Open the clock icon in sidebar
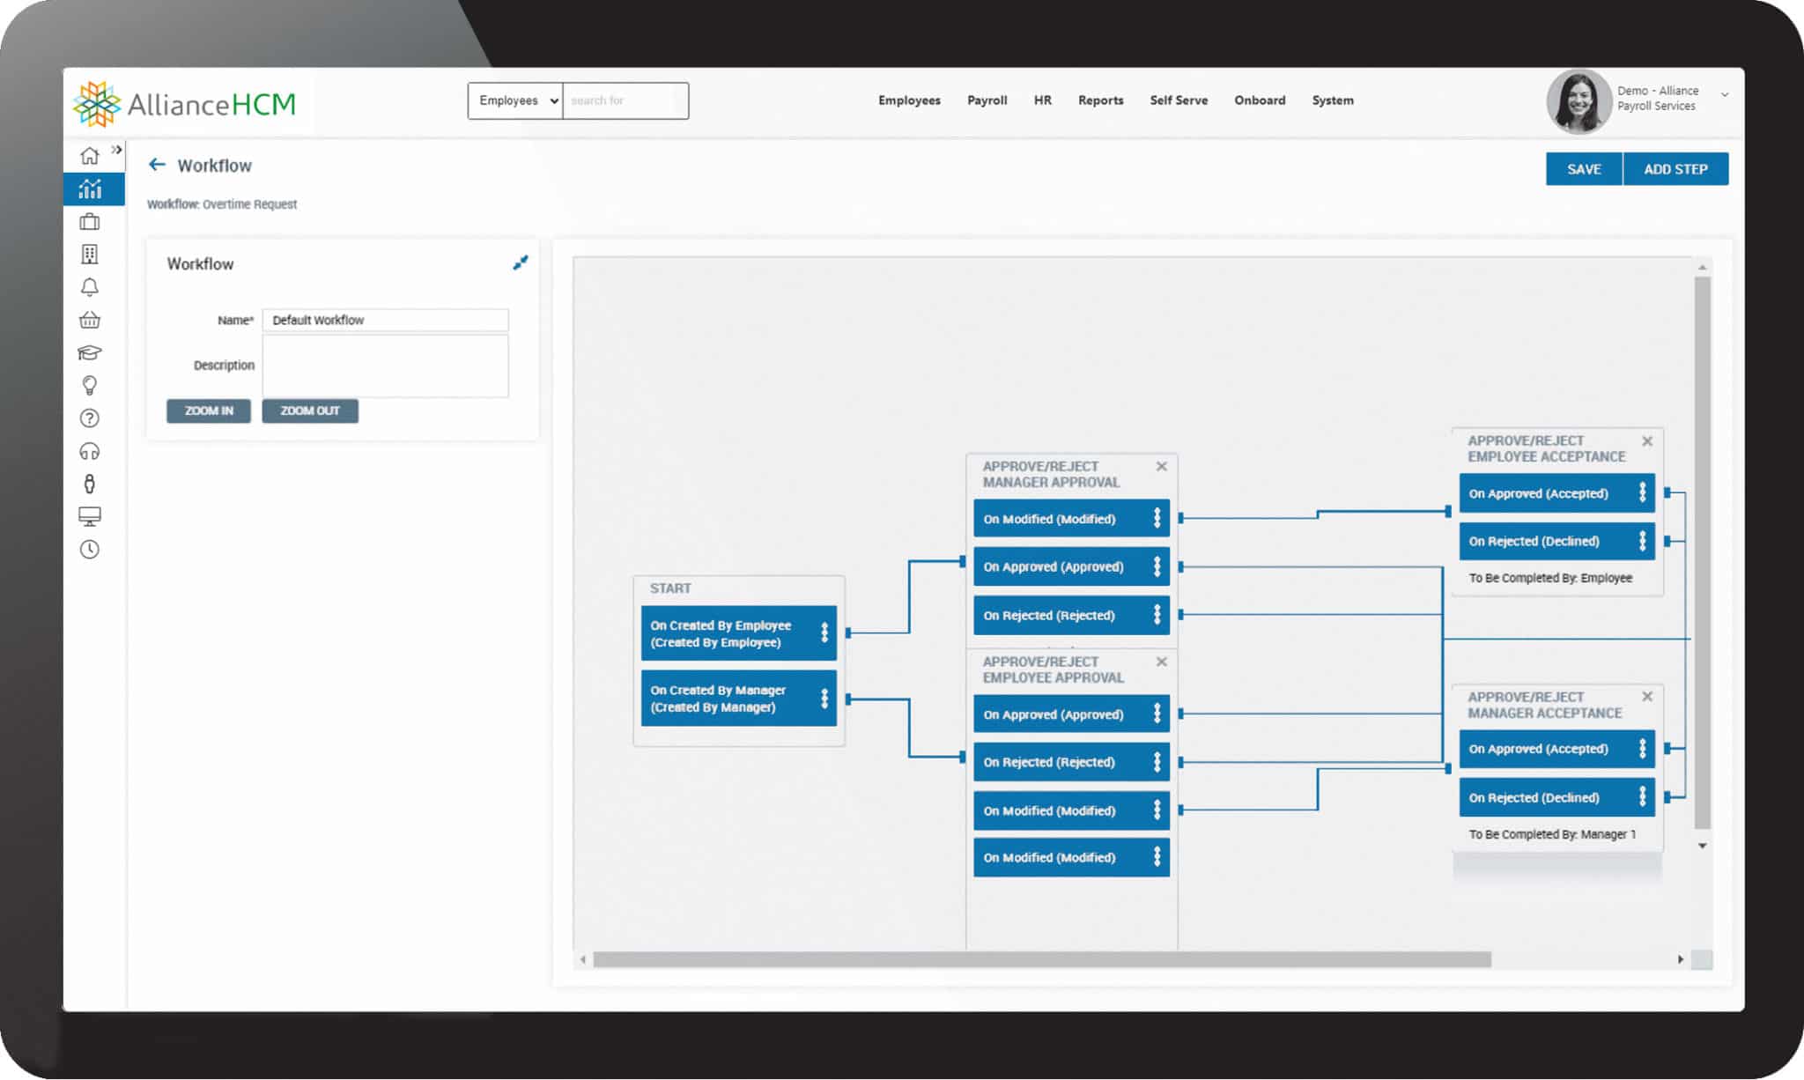 point(89,550)
